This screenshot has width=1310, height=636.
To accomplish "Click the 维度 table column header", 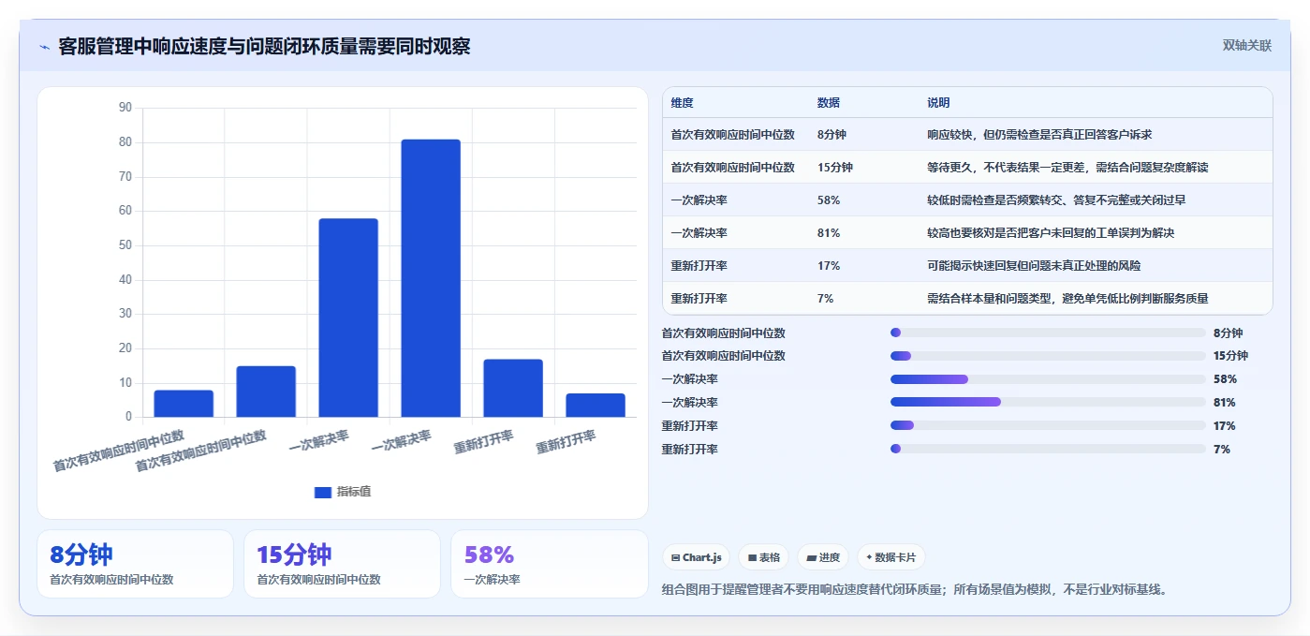I will (682, 103).
